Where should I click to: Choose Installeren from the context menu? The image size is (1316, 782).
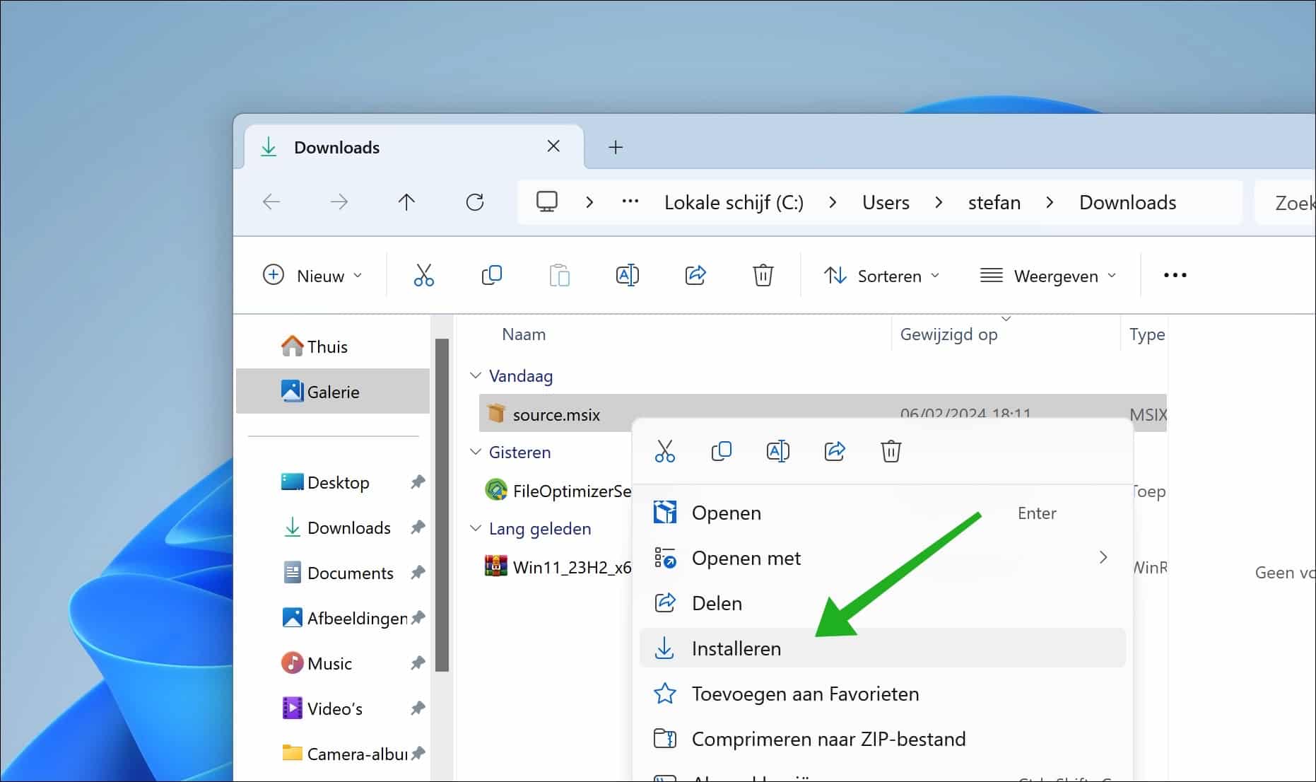point(882,648)
